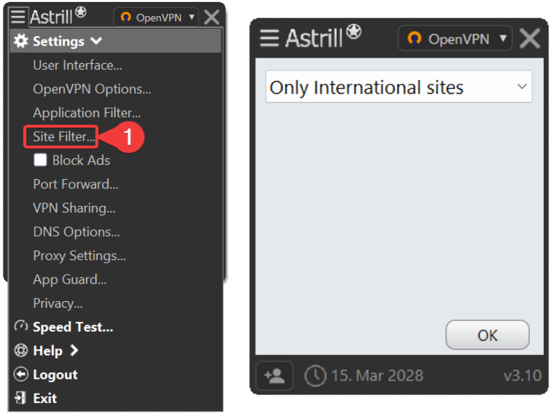
Task: Open hamburger menu in left Astrill window
Action: (17, 17)
